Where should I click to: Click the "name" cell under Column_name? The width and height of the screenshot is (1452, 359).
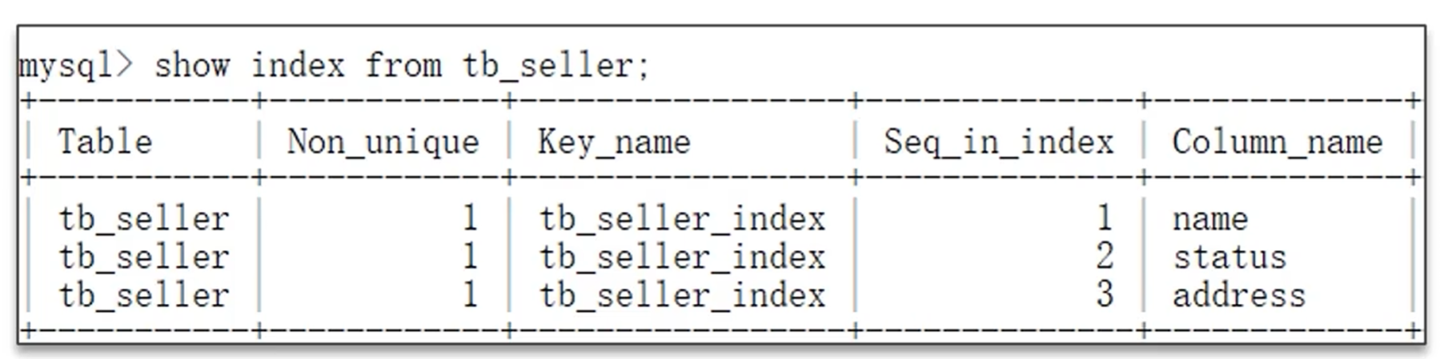click(x=1209, y=219)
